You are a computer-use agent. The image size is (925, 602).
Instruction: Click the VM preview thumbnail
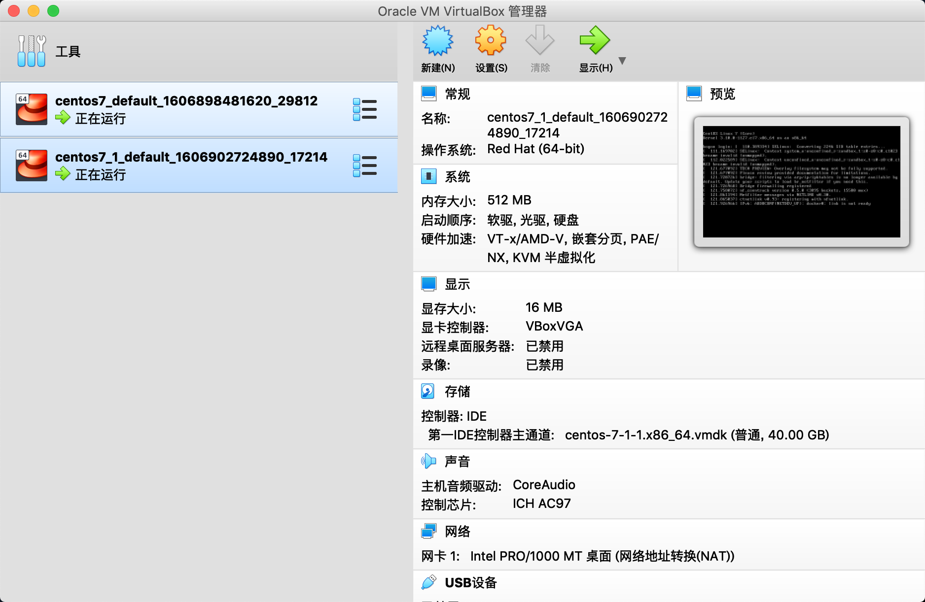802,182
